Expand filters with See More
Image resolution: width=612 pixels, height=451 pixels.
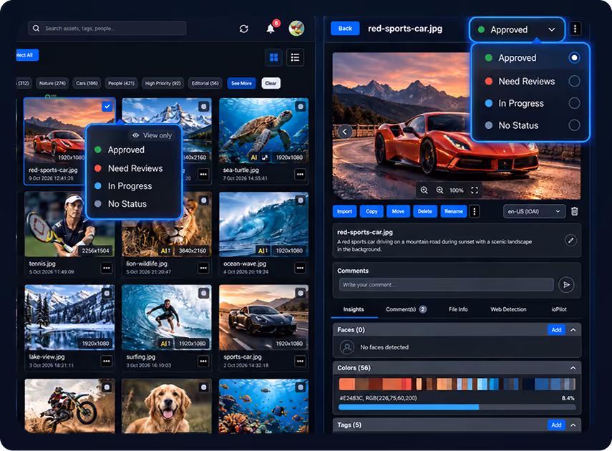click(x=241, y=83)
